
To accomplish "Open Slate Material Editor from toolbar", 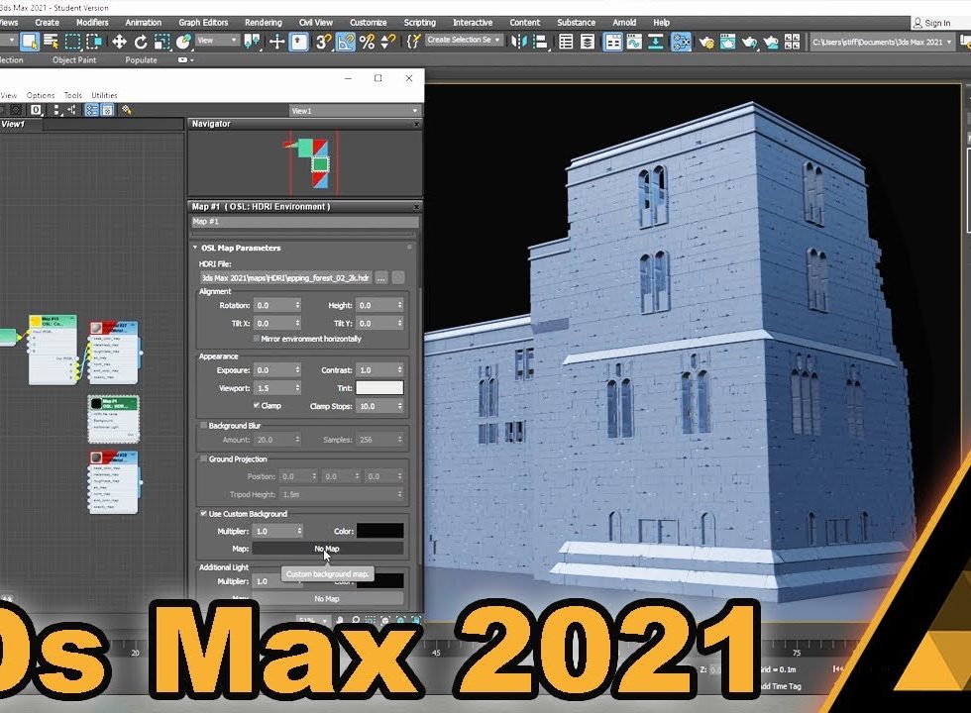I will [681, 42].
